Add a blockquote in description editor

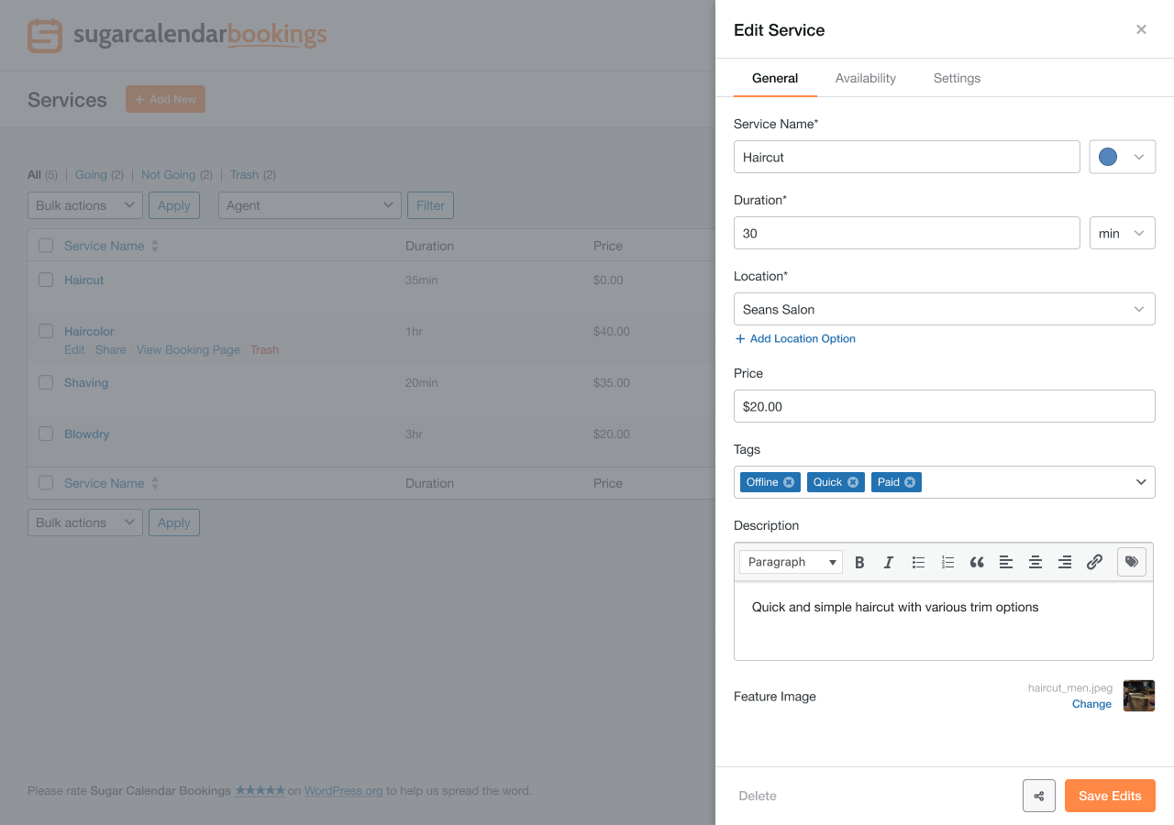[x=977, y=562]
